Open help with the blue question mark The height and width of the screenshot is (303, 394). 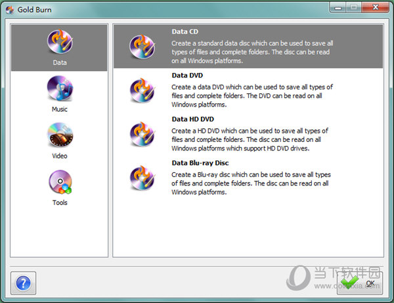[x=24, y=283]
